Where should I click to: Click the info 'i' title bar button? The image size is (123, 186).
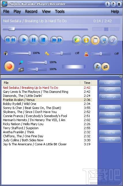point(107,4)
